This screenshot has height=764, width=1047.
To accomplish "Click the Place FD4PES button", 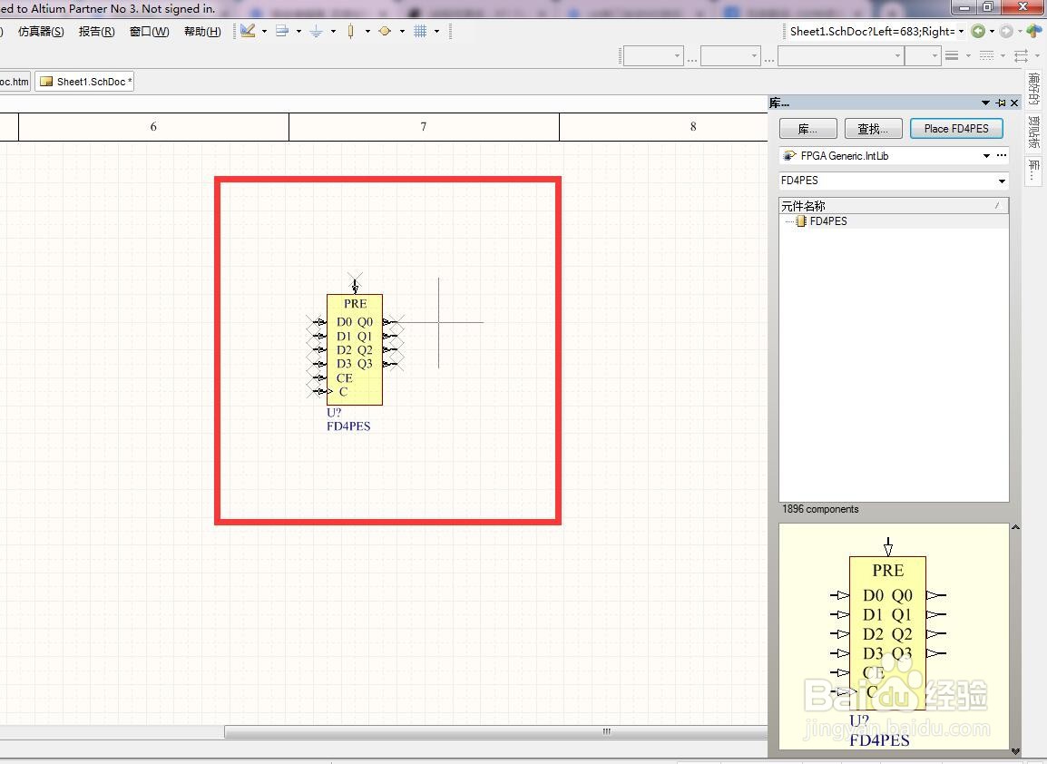I will pyautogui.click(x=956, y=128).
